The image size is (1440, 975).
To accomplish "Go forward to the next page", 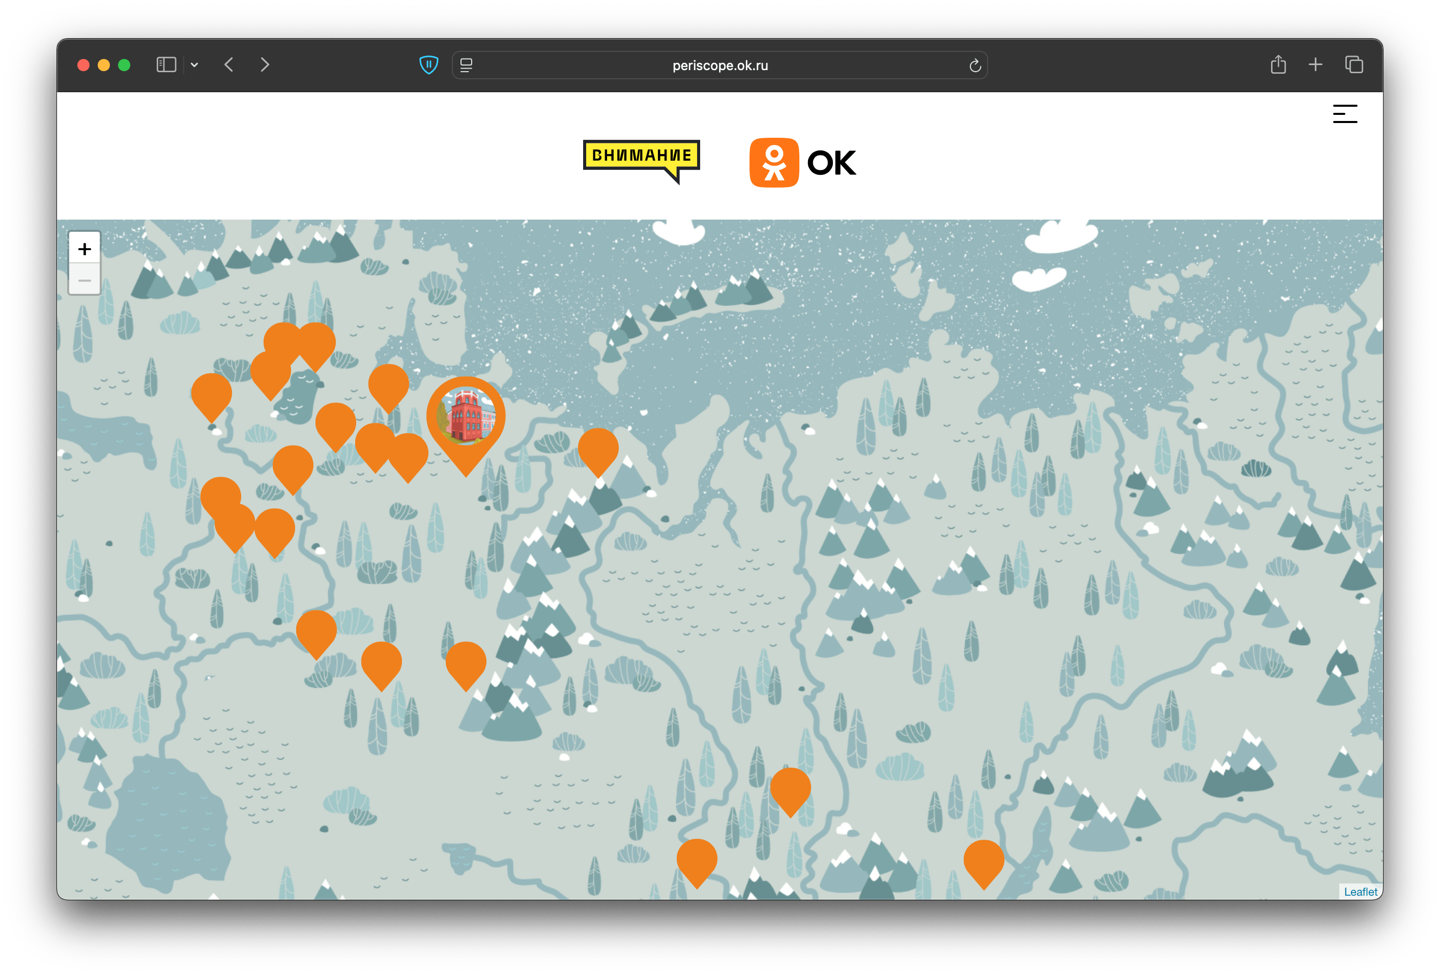I will click(265, 65).
